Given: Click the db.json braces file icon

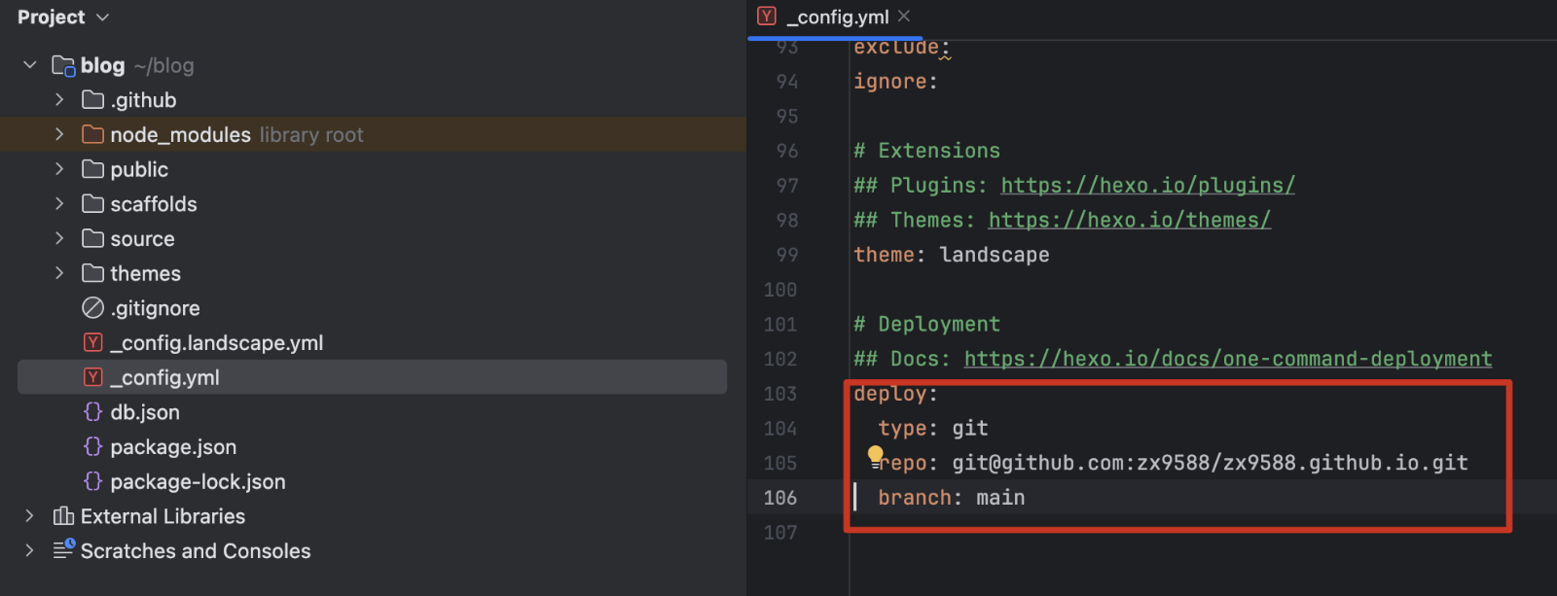Looking at the screenshot, I should (x=93, y=412).
